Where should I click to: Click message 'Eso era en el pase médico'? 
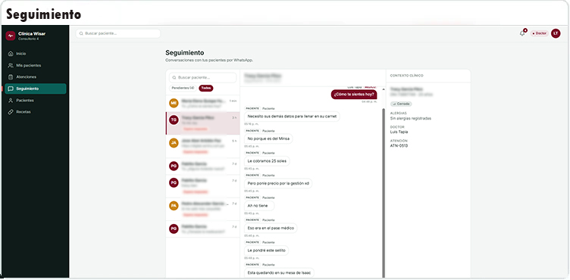point(271,228)
